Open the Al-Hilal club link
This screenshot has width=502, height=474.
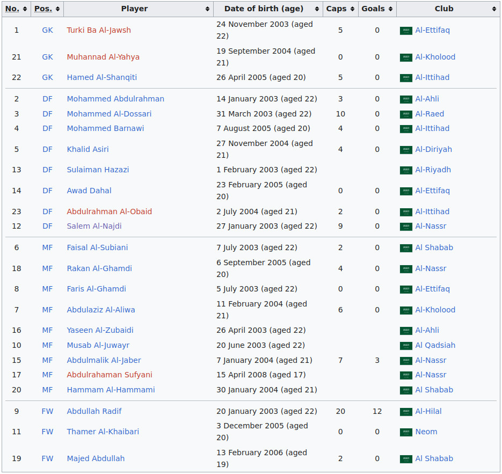pos(428,411)
